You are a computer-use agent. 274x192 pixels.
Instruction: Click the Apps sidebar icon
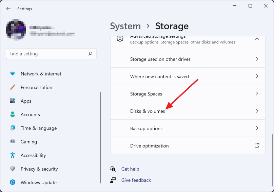(x=13, y=101)
